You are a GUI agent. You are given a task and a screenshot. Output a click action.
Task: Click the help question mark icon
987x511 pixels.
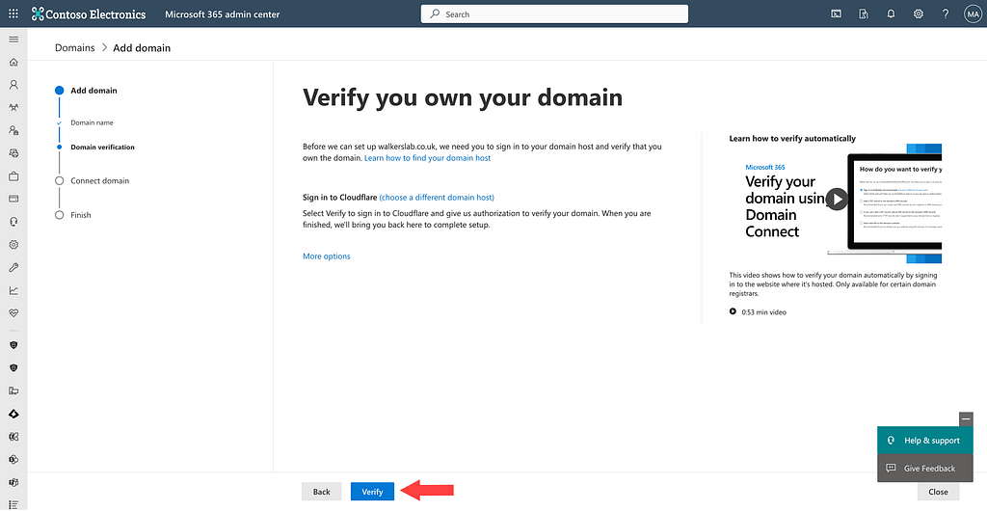coord(945,14)
